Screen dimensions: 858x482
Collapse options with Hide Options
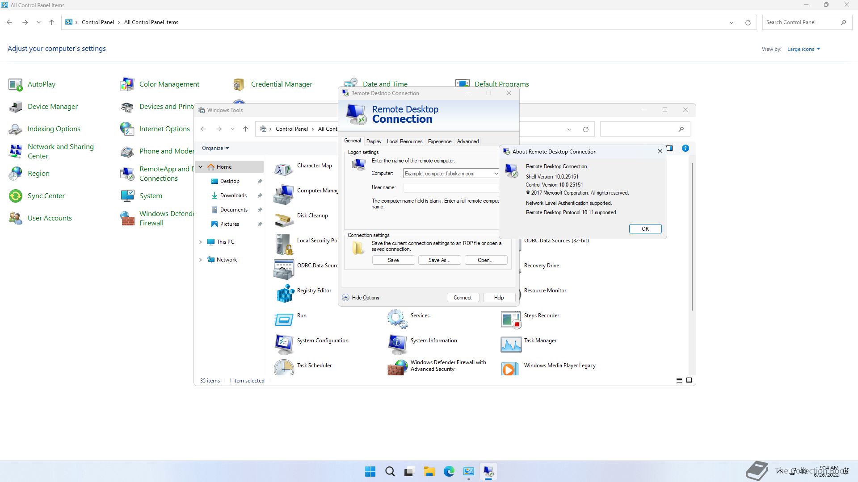pyautogui.click(x=361, y=298)
